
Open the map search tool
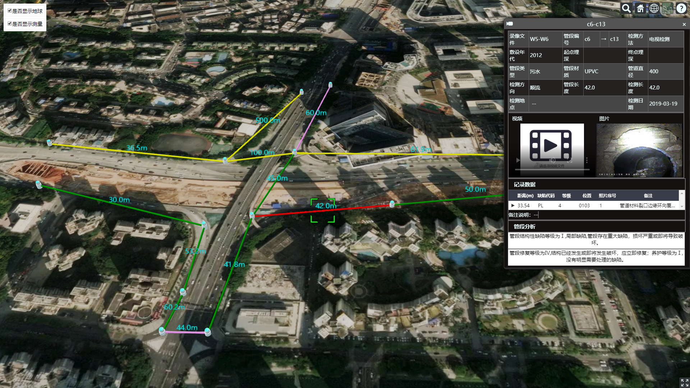(x=626, y=9)
